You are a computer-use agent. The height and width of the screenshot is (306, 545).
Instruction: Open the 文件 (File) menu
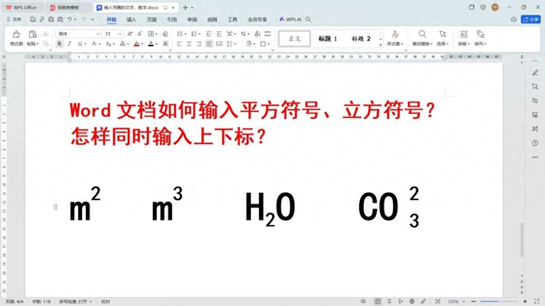coord(14,19)
